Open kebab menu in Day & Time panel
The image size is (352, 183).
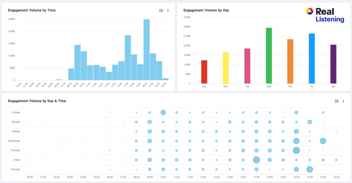point(343,101)
